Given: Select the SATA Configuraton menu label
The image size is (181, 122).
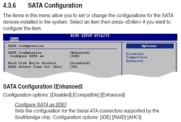Looking at the screenshot, I should pyautogui.click(x=25, y=52).
